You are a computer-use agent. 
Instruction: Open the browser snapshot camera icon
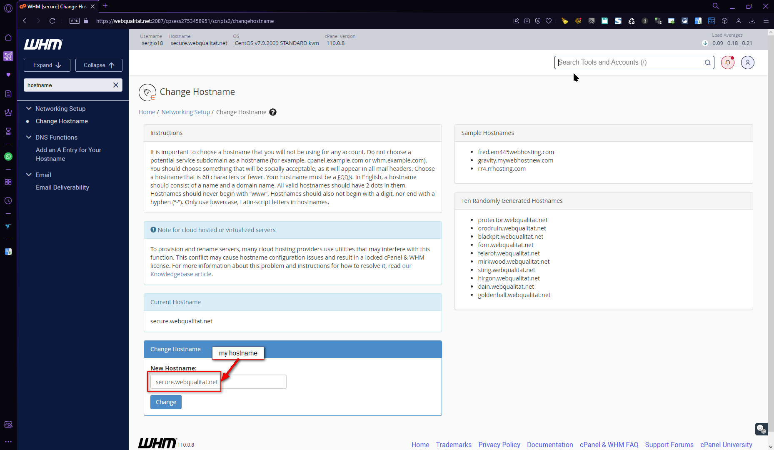point(527,21)
